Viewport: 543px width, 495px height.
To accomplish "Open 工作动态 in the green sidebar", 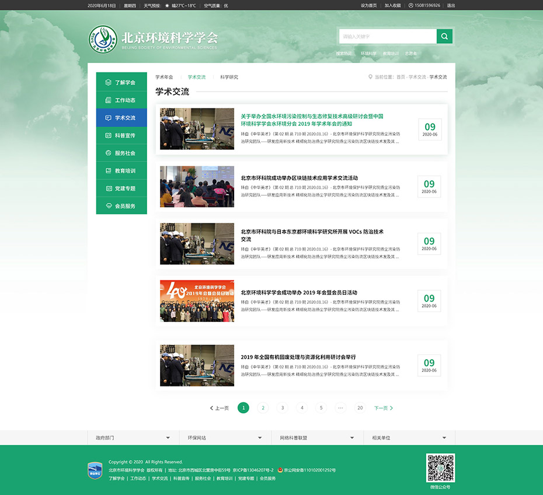I will tap(121, 100).
